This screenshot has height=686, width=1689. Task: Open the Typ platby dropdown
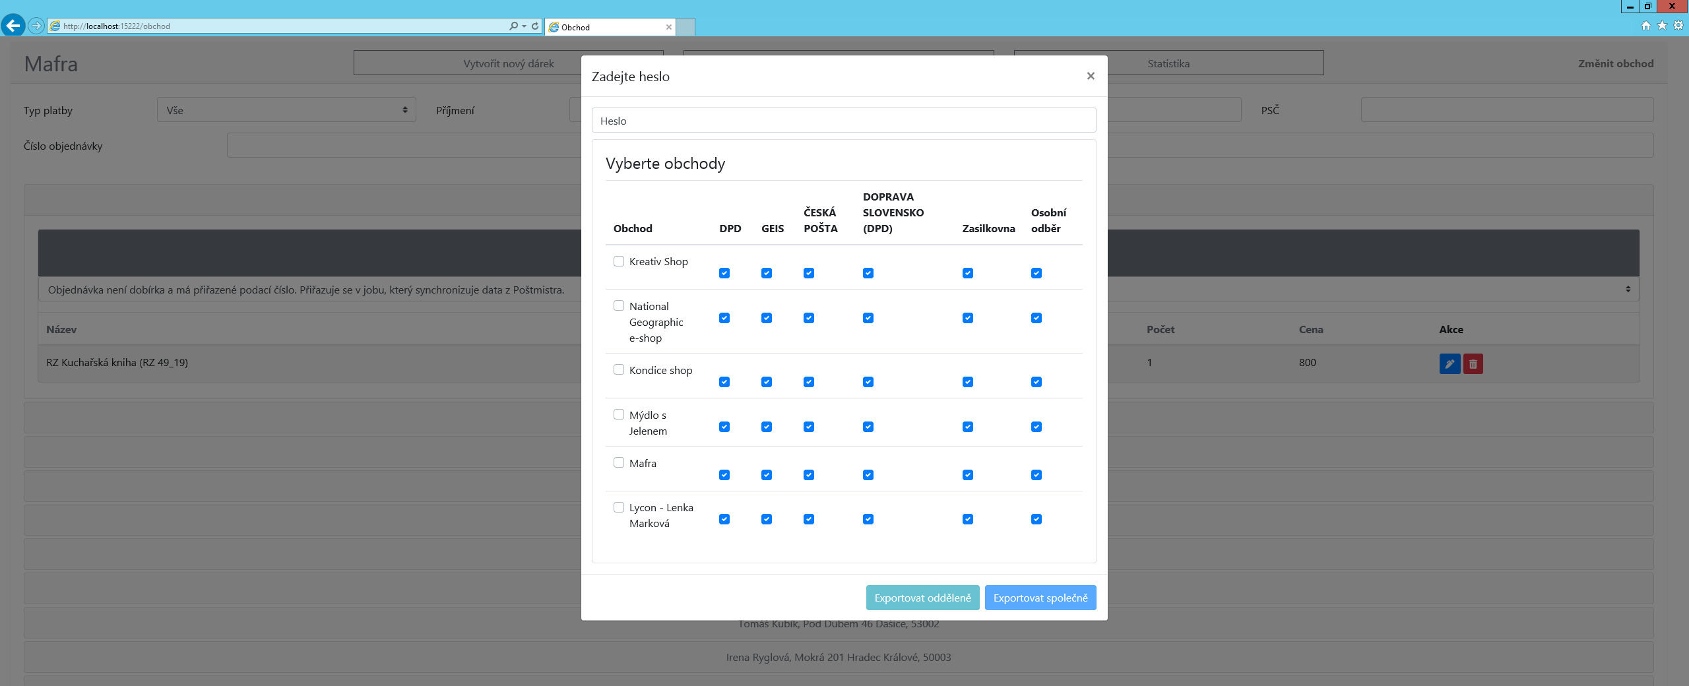[x=286, y=110]
